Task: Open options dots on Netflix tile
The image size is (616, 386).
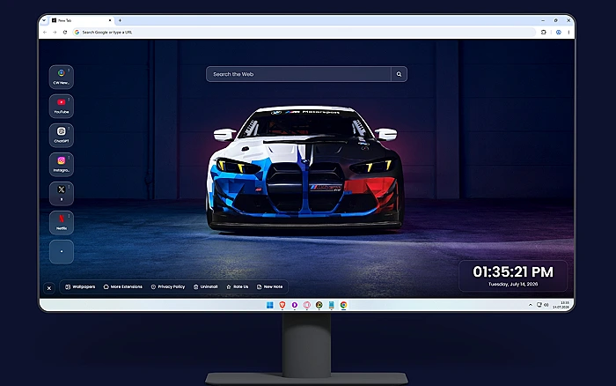Action: click(69, 216)
